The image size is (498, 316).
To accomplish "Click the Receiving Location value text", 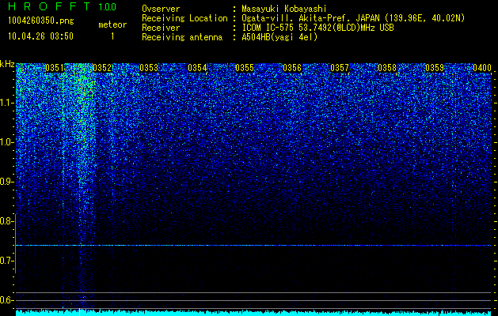I will pos(353,18).
